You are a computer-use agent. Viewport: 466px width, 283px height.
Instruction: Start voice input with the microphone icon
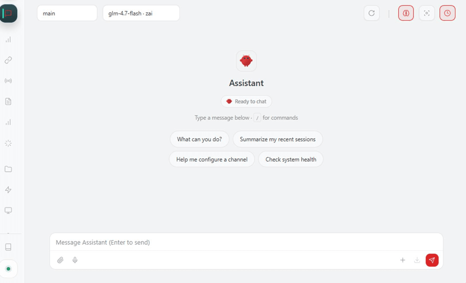click(x=75, y=260)
